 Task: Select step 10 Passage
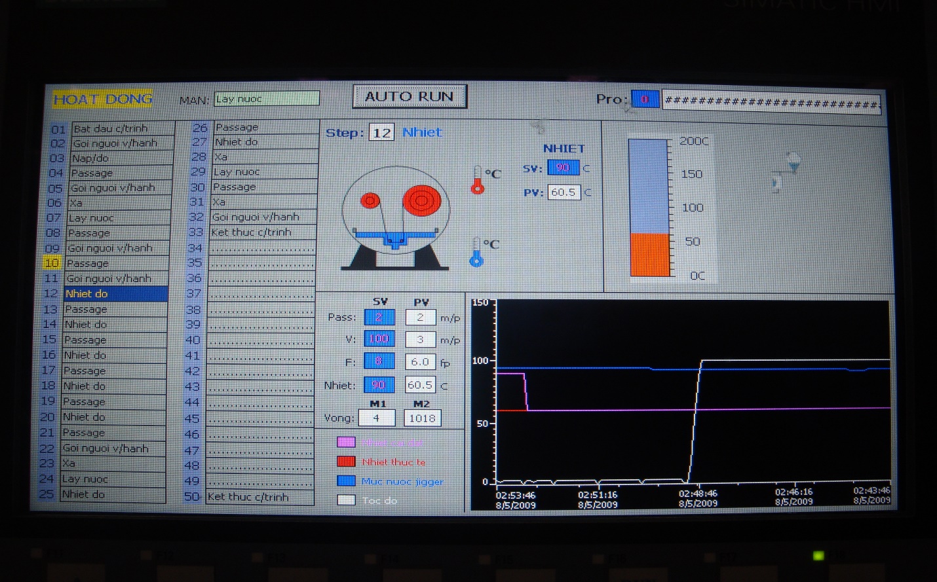click(x=117, y=263)
